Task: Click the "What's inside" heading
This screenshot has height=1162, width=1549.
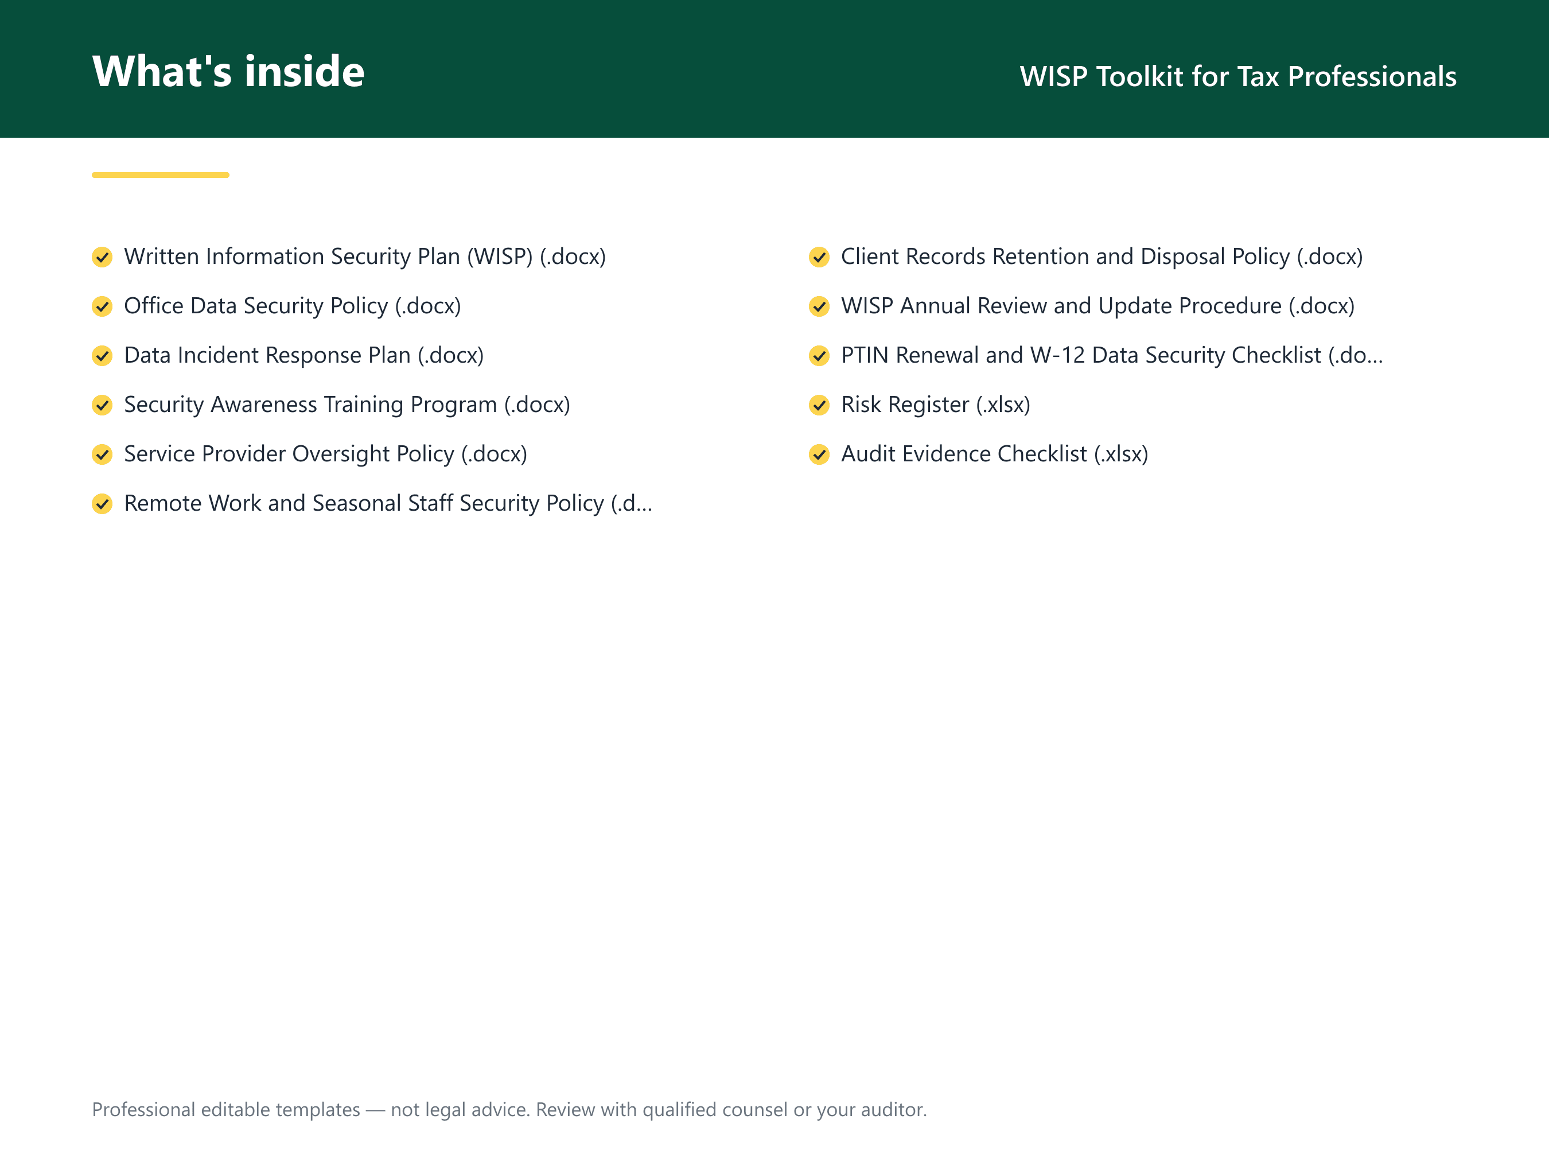Action: click(x=228, y=72)
